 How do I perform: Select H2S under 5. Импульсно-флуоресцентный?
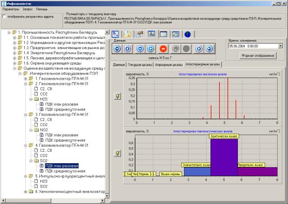pyautogui.click(x=44, y=181)
